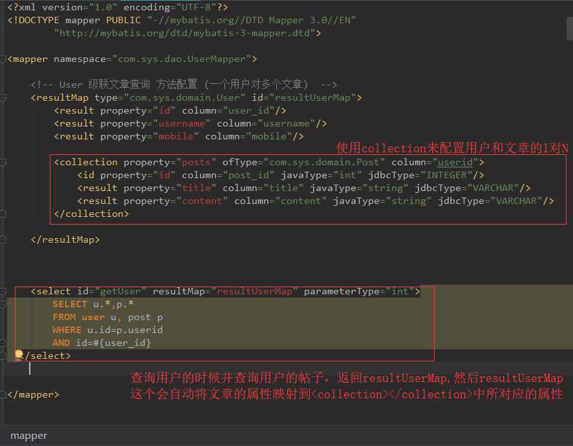Click the com.sys.domain.User type value

click(184, 97)
